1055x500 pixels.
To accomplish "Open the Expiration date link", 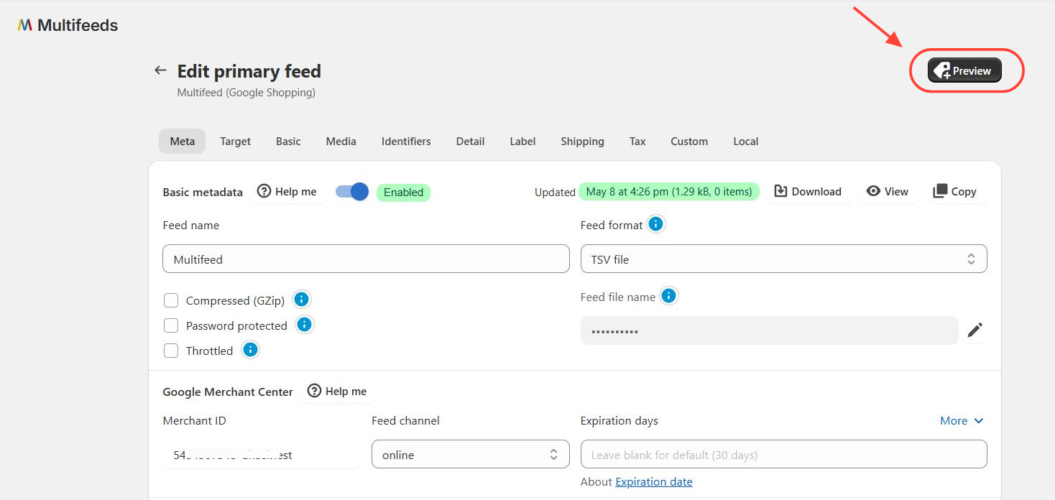I will point(654,482).
